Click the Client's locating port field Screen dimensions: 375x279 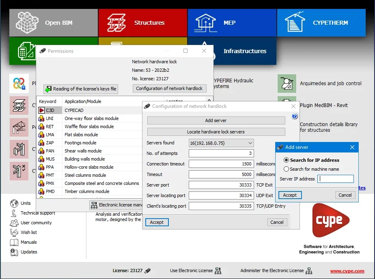pyautogui.click(x=221, y=206)
